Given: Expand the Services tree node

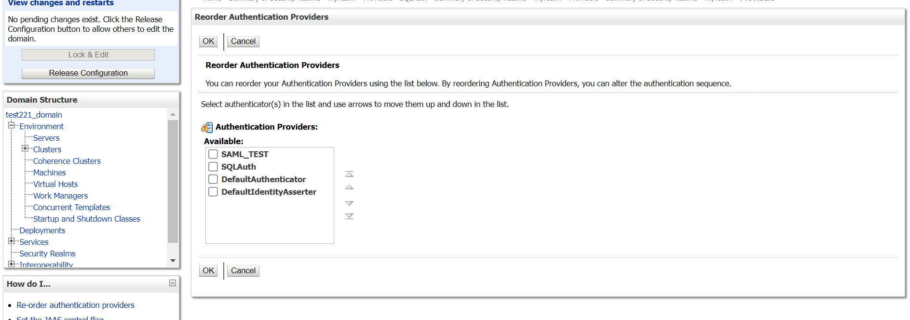Looking at the screenshot, I should coord(12,241).
